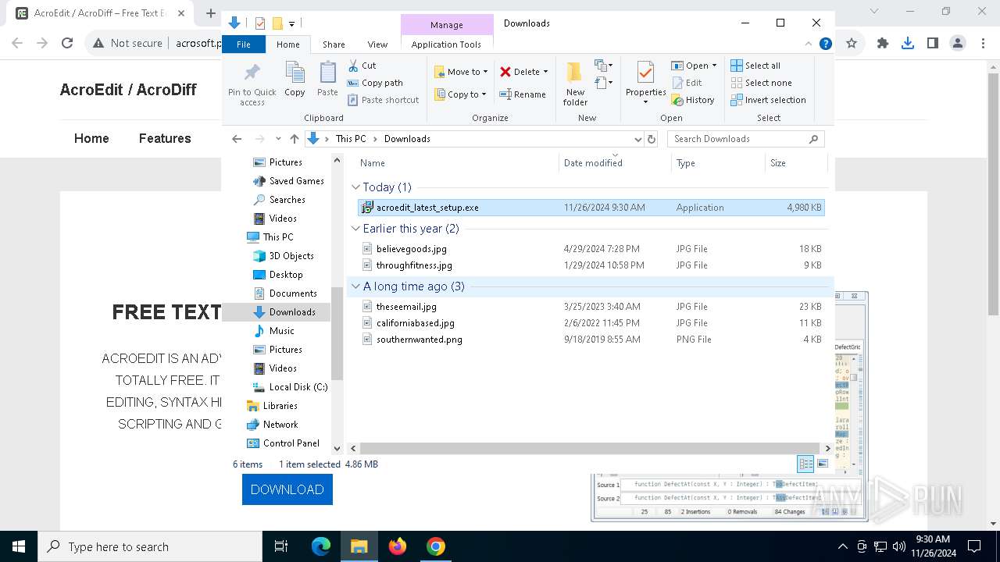
Task: Click the navigation pane vertical scrollbar
Action: [x=337, y=333]
